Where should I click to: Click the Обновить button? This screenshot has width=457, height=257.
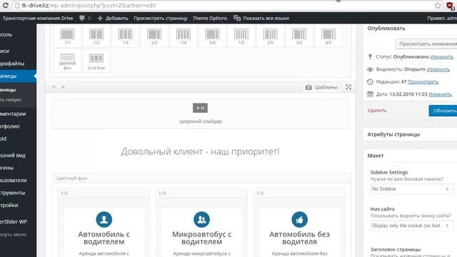click(x=443, y=111)
